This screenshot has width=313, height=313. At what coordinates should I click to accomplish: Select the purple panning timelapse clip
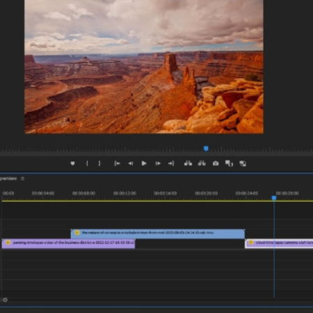[x=68, y=243]
